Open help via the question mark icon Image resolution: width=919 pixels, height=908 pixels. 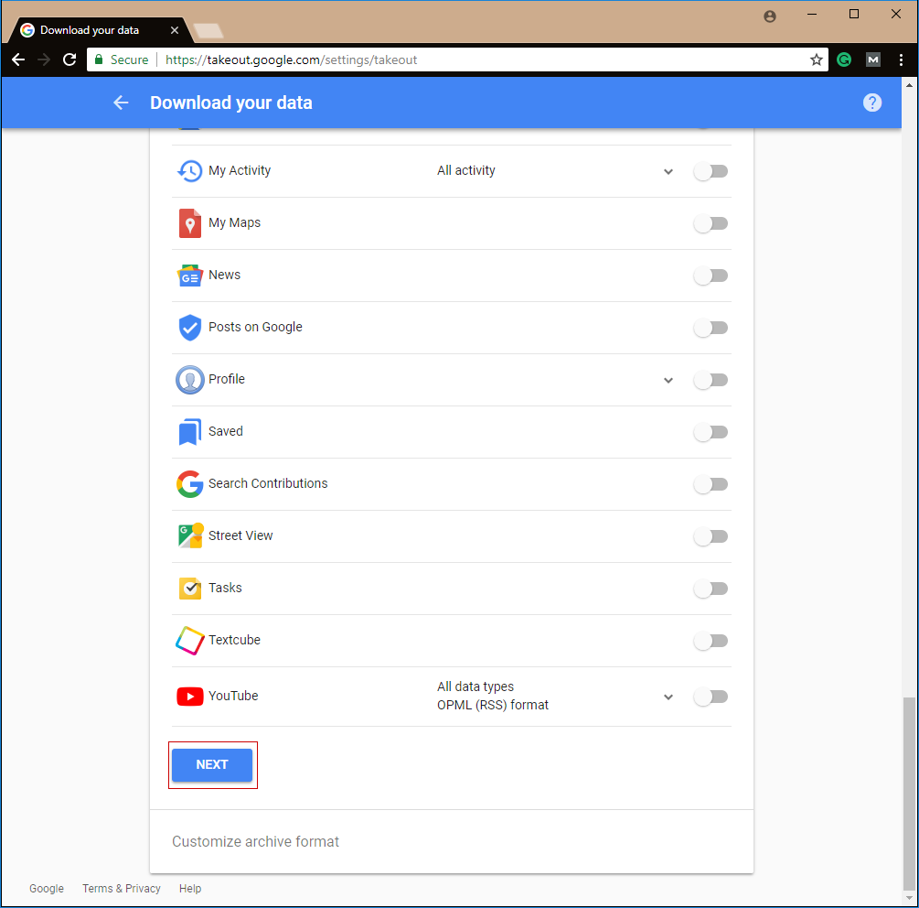tap(871, 103)
